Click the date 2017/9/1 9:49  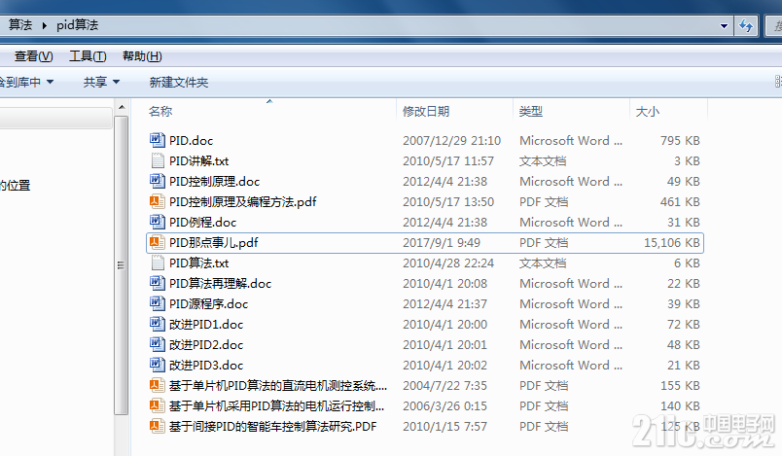pos(442,243)
